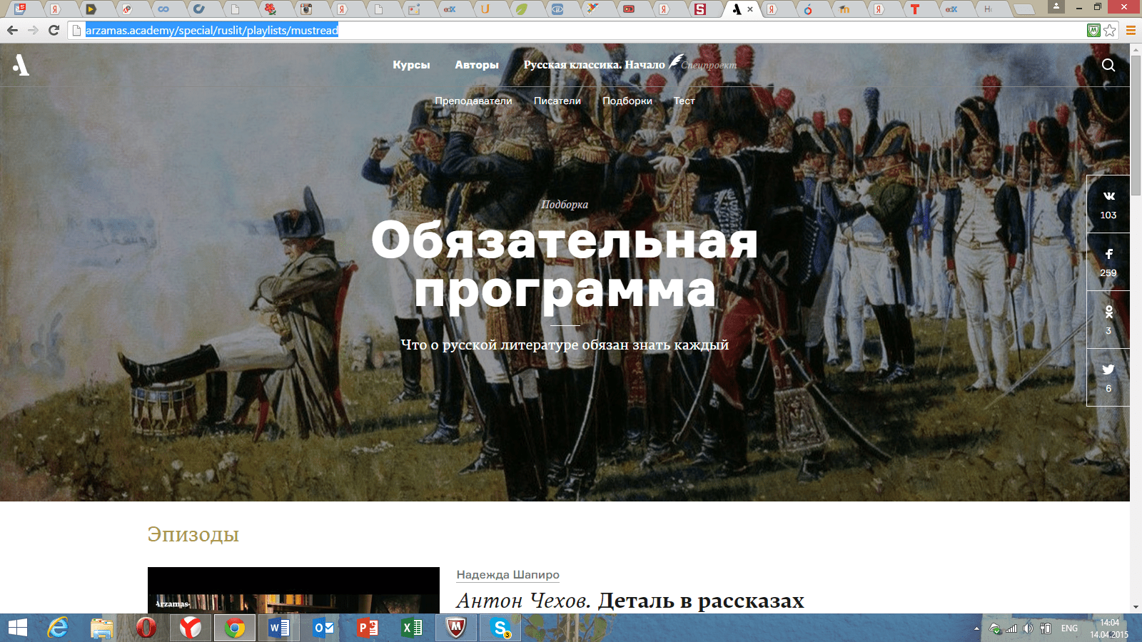Open the Chrome user profile button
Image resolution: width=1142 pixels, height=642 pixels.
(x=1056, y=7)
